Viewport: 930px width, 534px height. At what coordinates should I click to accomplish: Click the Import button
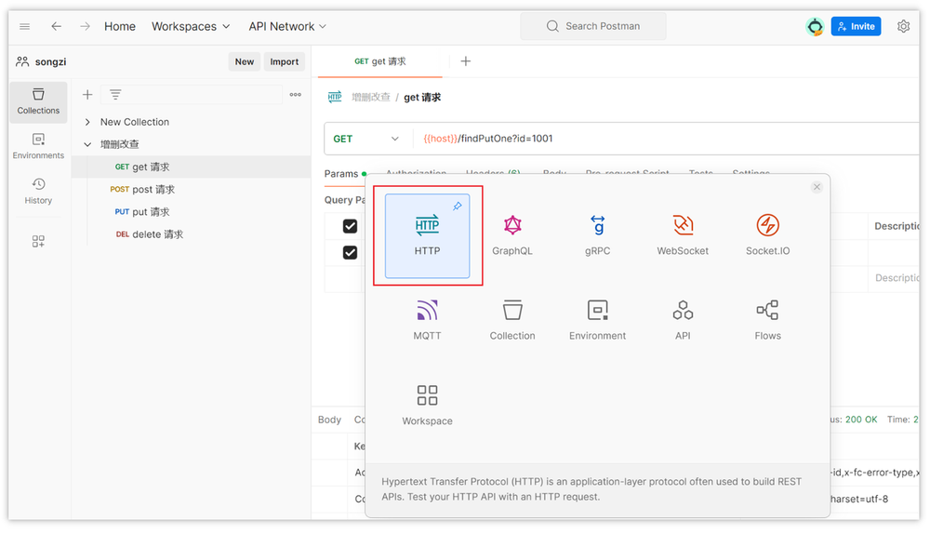pos(284,61)
